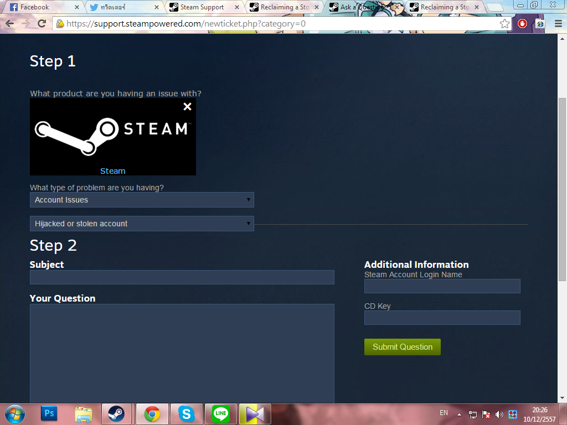
Task: Open the Action Center flag icon
Action: tap(486, 414)
